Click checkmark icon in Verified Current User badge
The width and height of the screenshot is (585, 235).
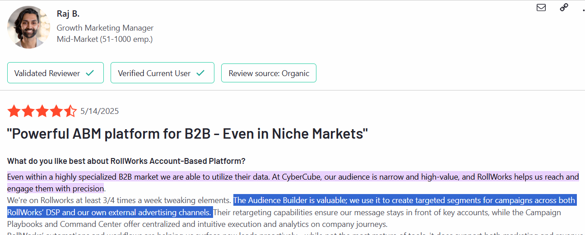click(200, 73)
